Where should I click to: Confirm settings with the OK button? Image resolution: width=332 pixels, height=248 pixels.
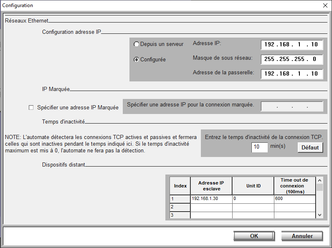[x=254, y=236]
